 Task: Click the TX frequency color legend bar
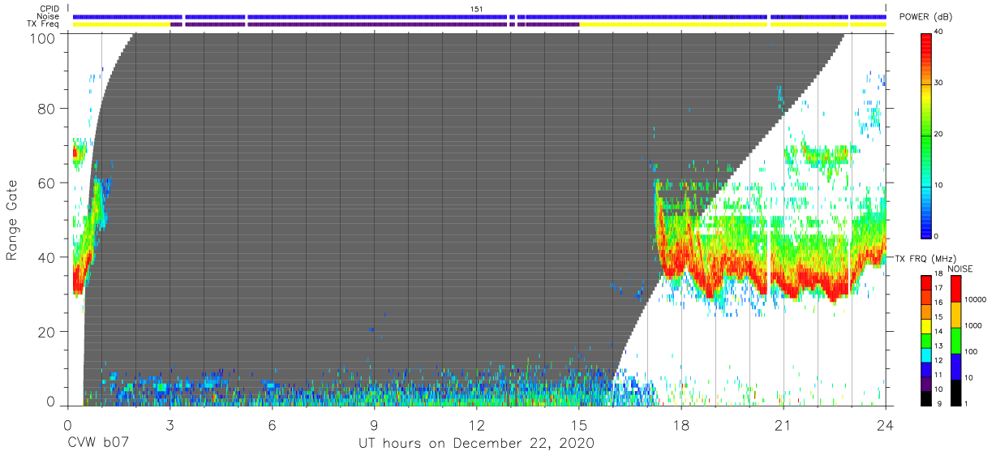tap(926, 341)
